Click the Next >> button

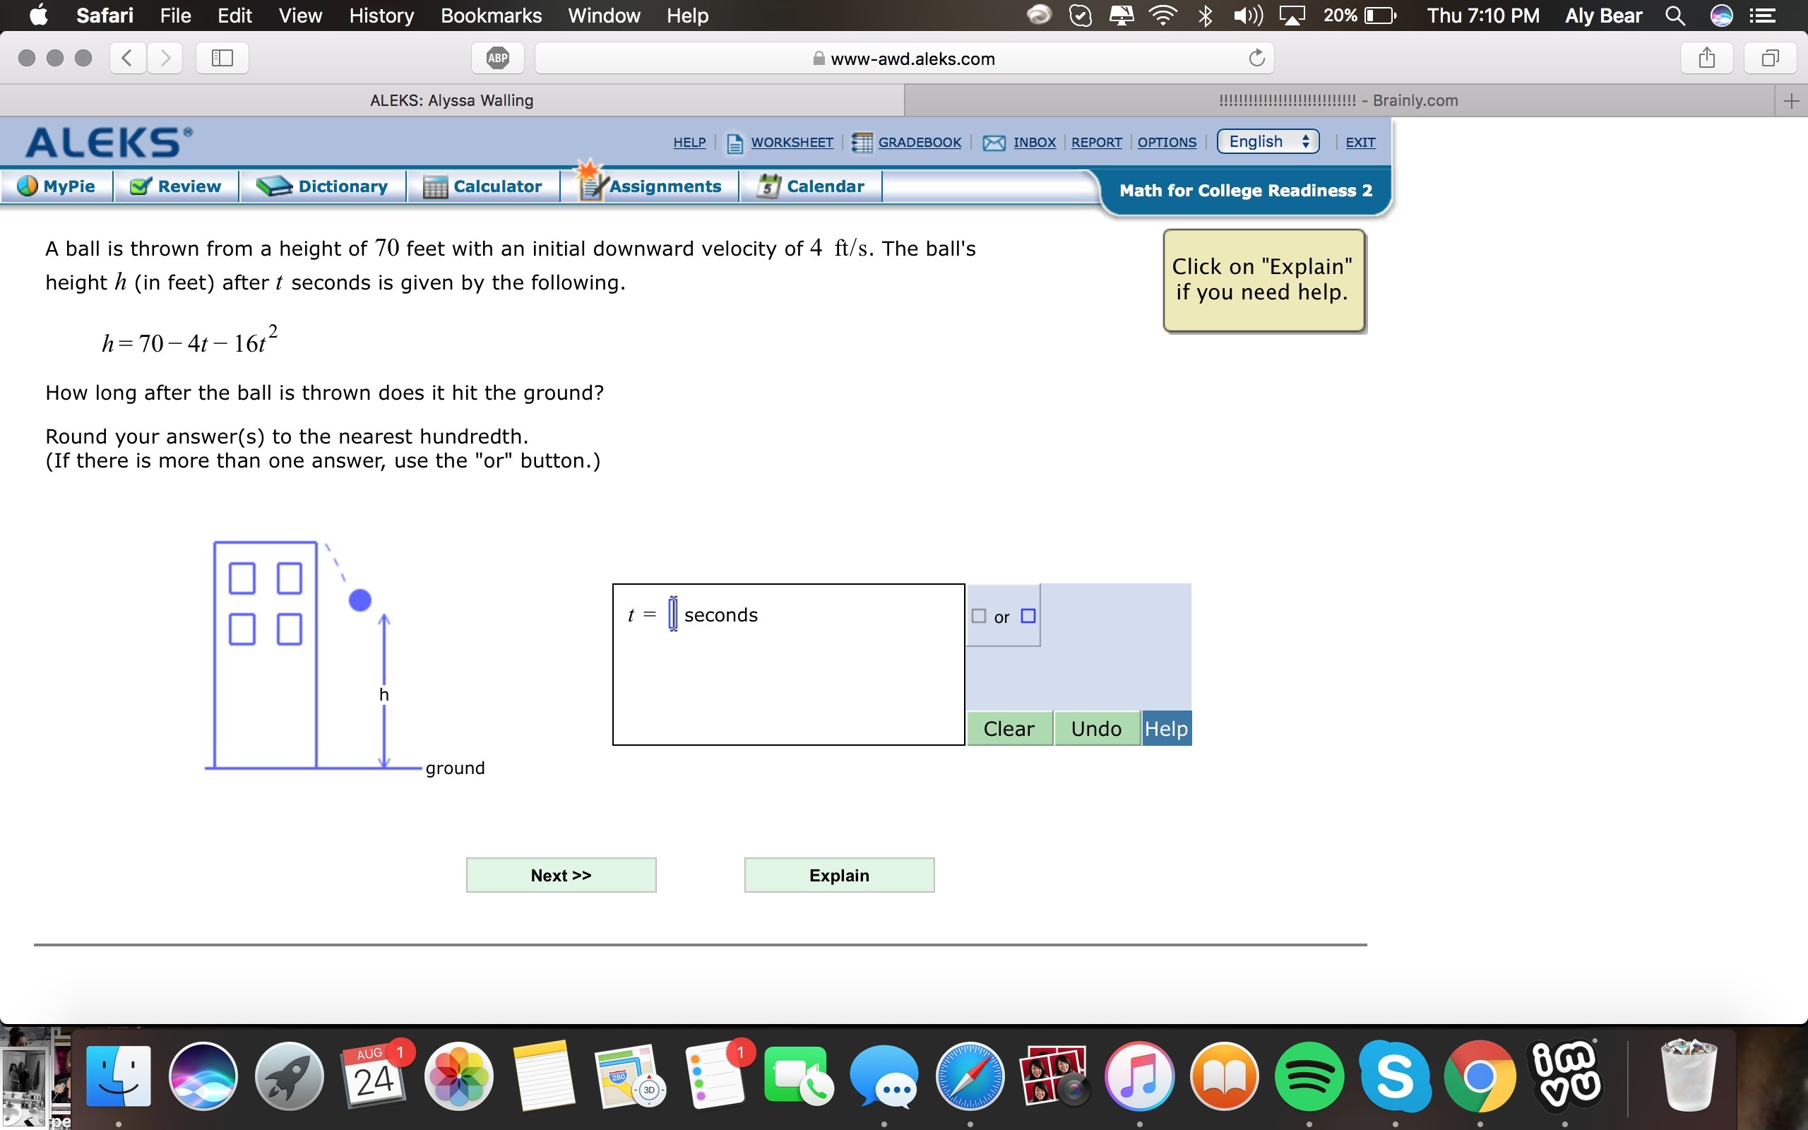coord(561,875)
